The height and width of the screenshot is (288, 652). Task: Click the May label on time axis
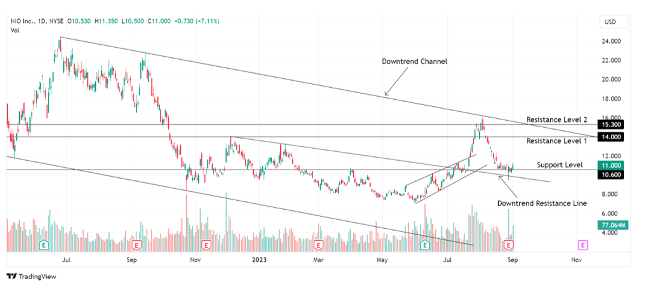(382, 260)
